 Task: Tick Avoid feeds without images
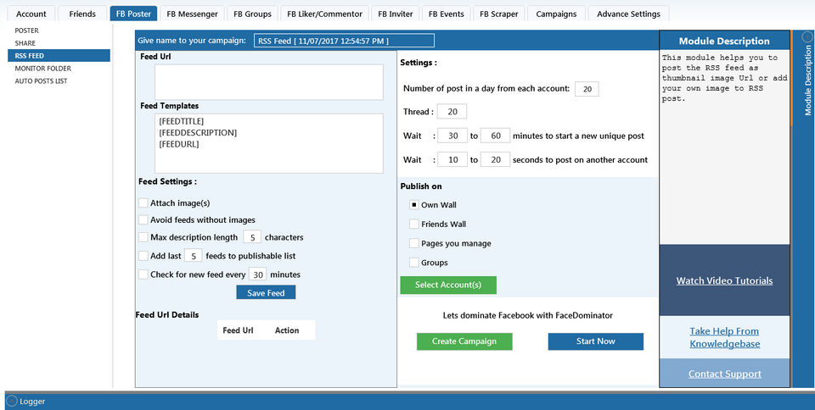pos(143,219)
